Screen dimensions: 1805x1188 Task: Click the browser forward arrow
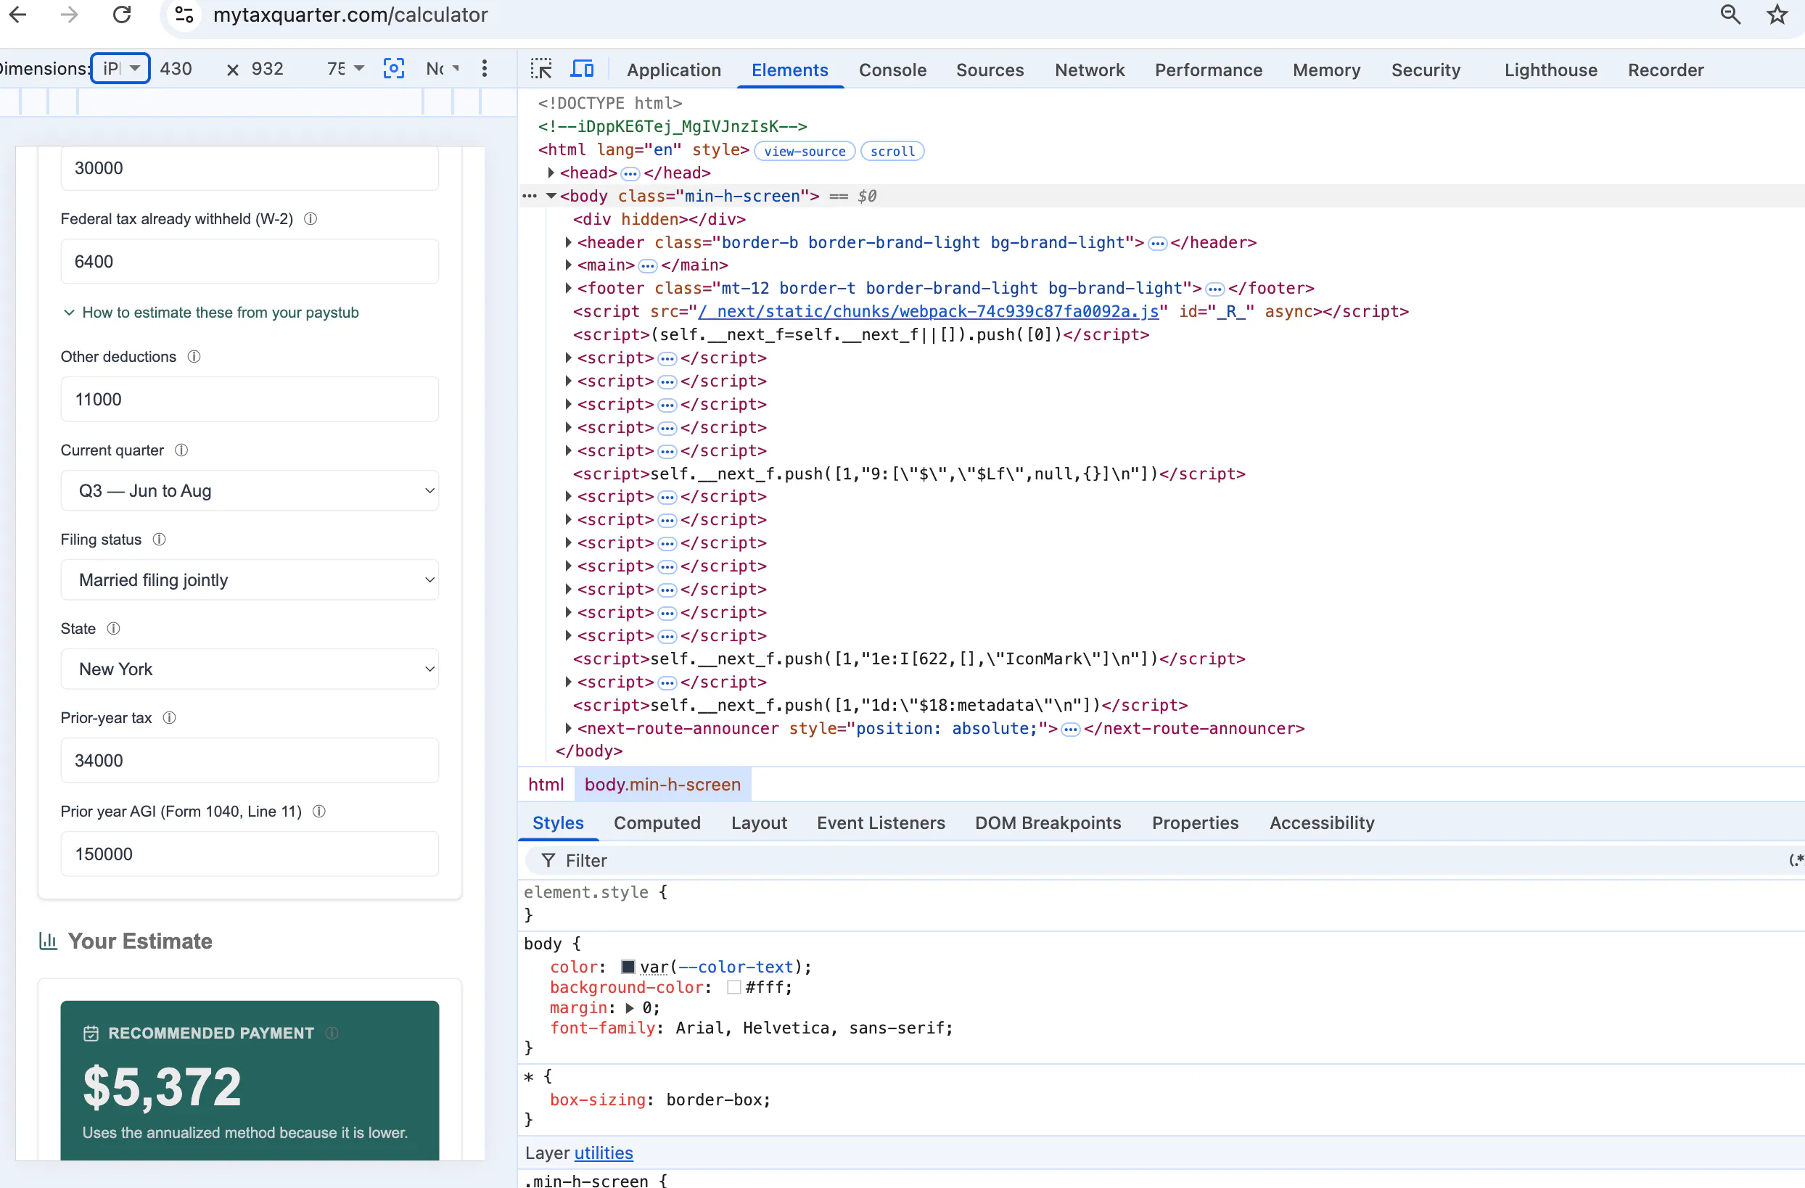click(69, 15)
